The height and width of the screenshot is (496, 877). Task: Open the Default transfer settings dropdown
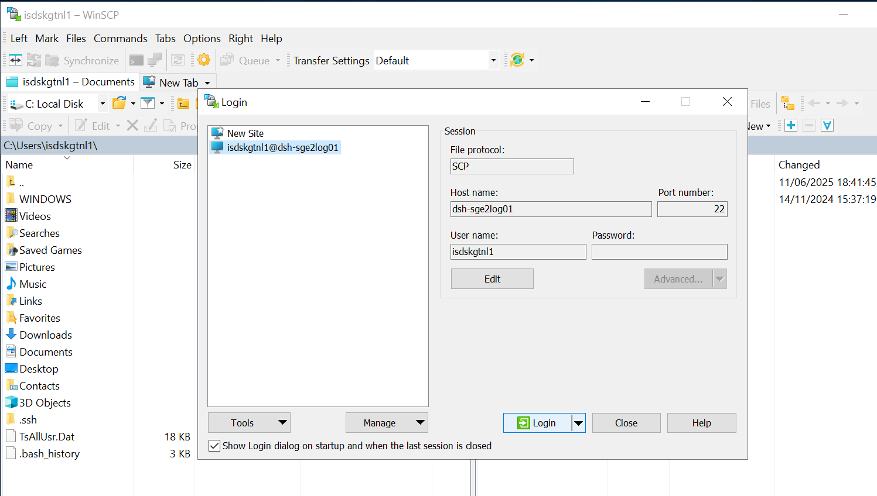[x=493, y=60]
